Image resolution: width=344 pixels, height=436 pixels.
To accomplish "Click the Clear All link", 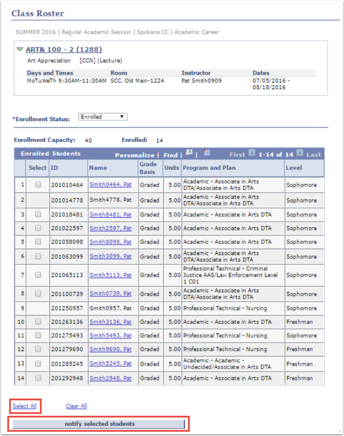I will coord(76,406).
